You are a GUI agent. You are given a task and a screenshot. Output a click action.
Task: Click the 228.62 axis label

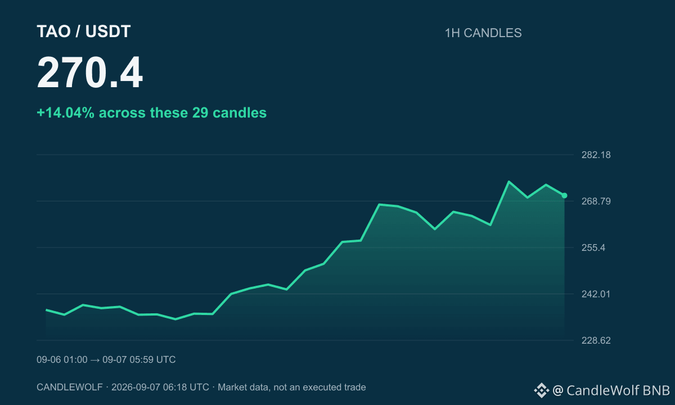(x=596, y=340)
